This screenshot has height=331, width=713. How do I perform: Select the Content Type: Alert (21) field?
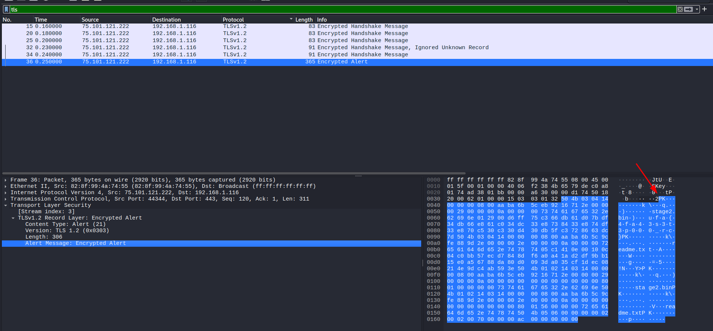coord(66,224)
